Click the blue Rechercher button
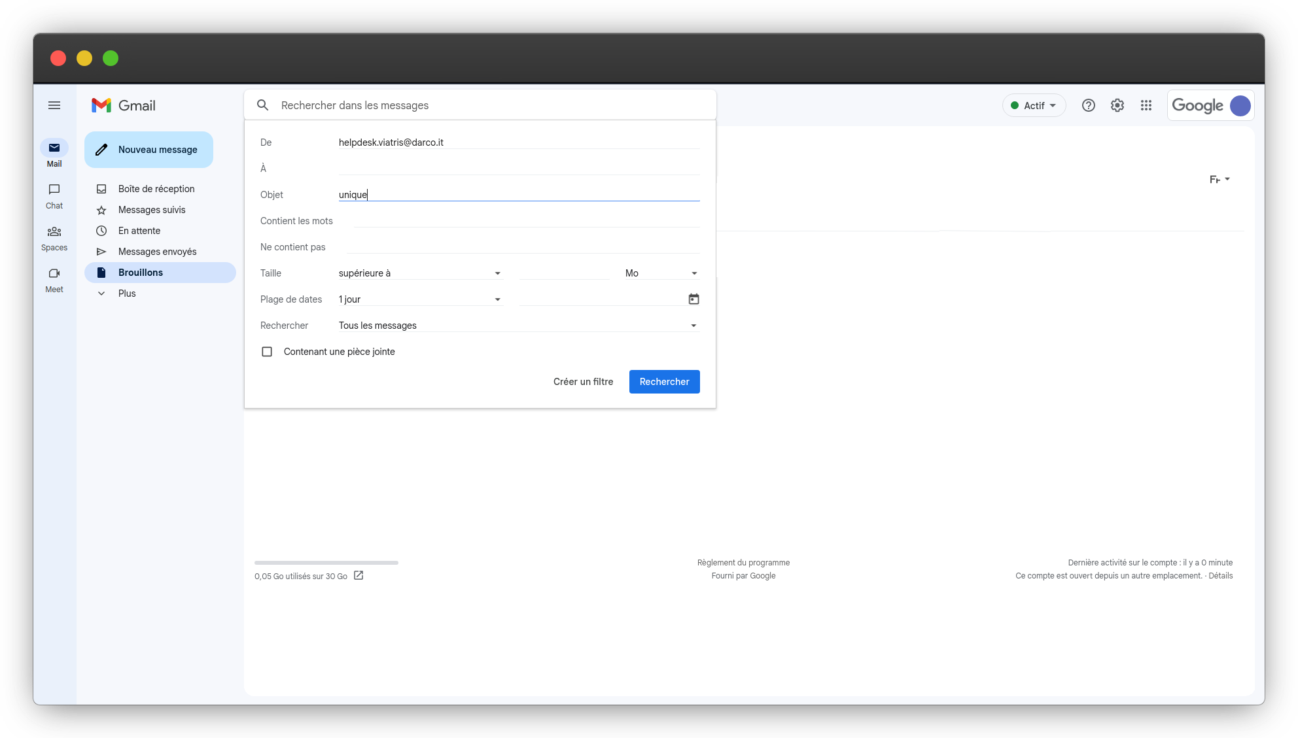The image size is (1298, 738). pyautogui.click(x=664, y=382)
